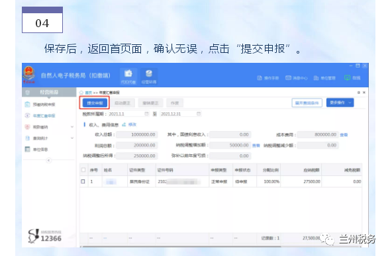Click the 成本费用 field 800000.00

tap(318, 134)
